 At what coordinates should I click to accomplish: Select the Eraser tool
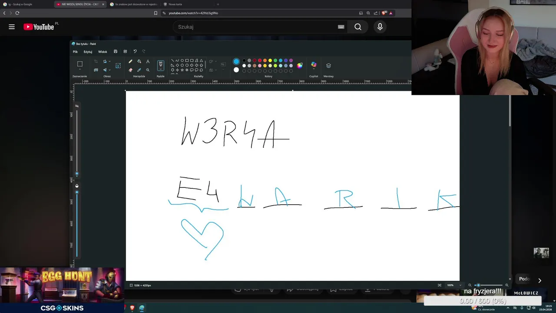(x=130, y=70)
